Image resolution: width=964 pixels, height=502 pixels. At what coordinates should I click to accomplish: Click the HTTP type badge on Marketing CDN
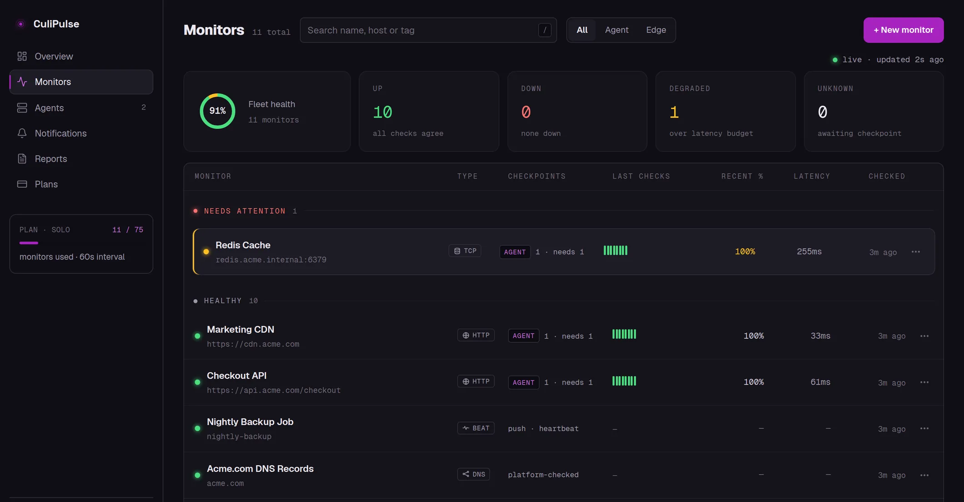point(476,335)
